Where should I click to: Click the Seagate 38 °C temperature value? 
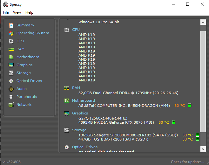[187, 135]
